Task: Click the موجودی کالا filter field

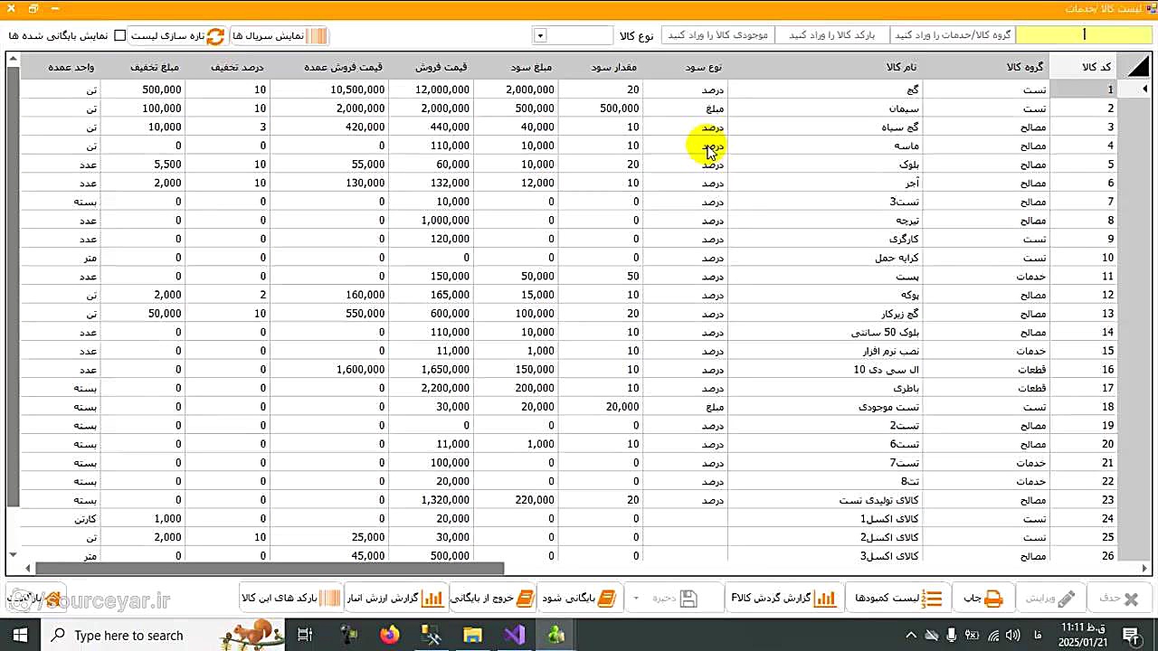Action: tap(718, 35)
